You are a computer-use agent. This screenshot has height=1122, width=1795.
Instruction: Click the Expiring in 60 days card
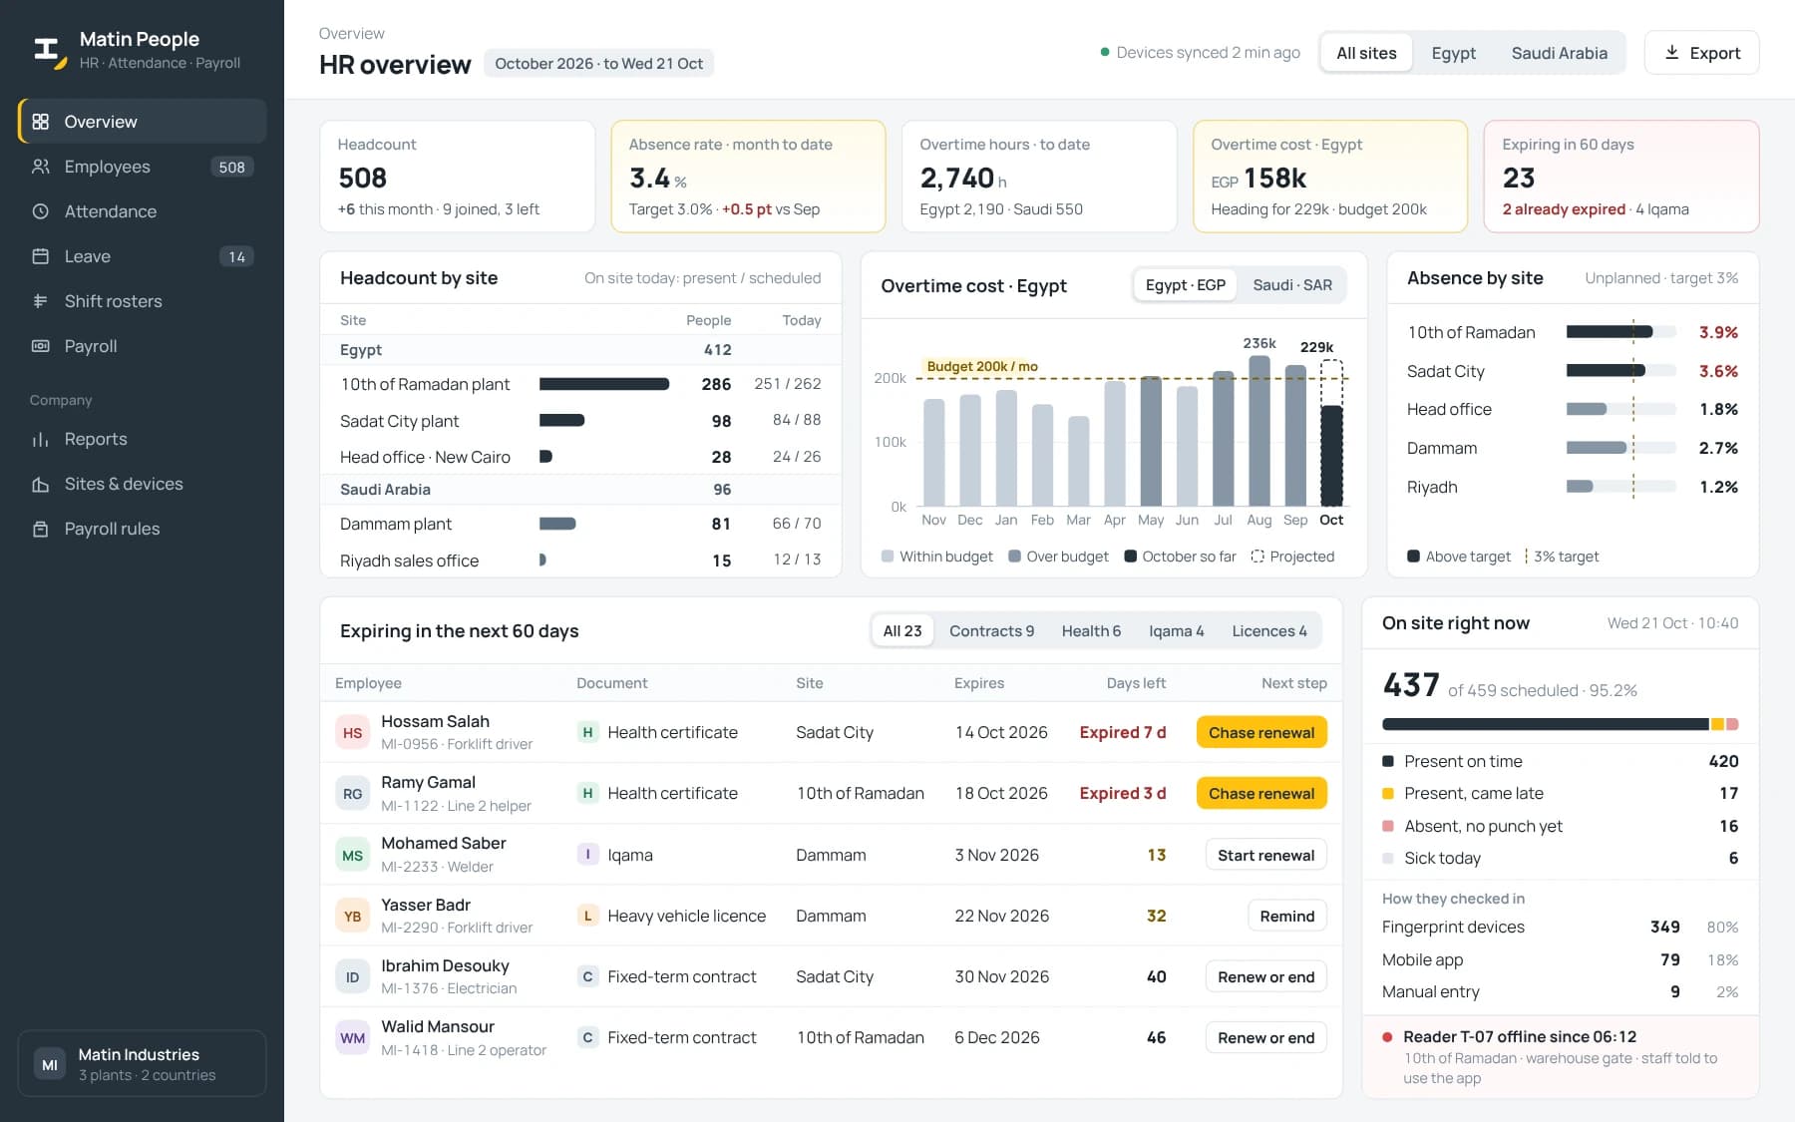click(x=1621, y=177)
